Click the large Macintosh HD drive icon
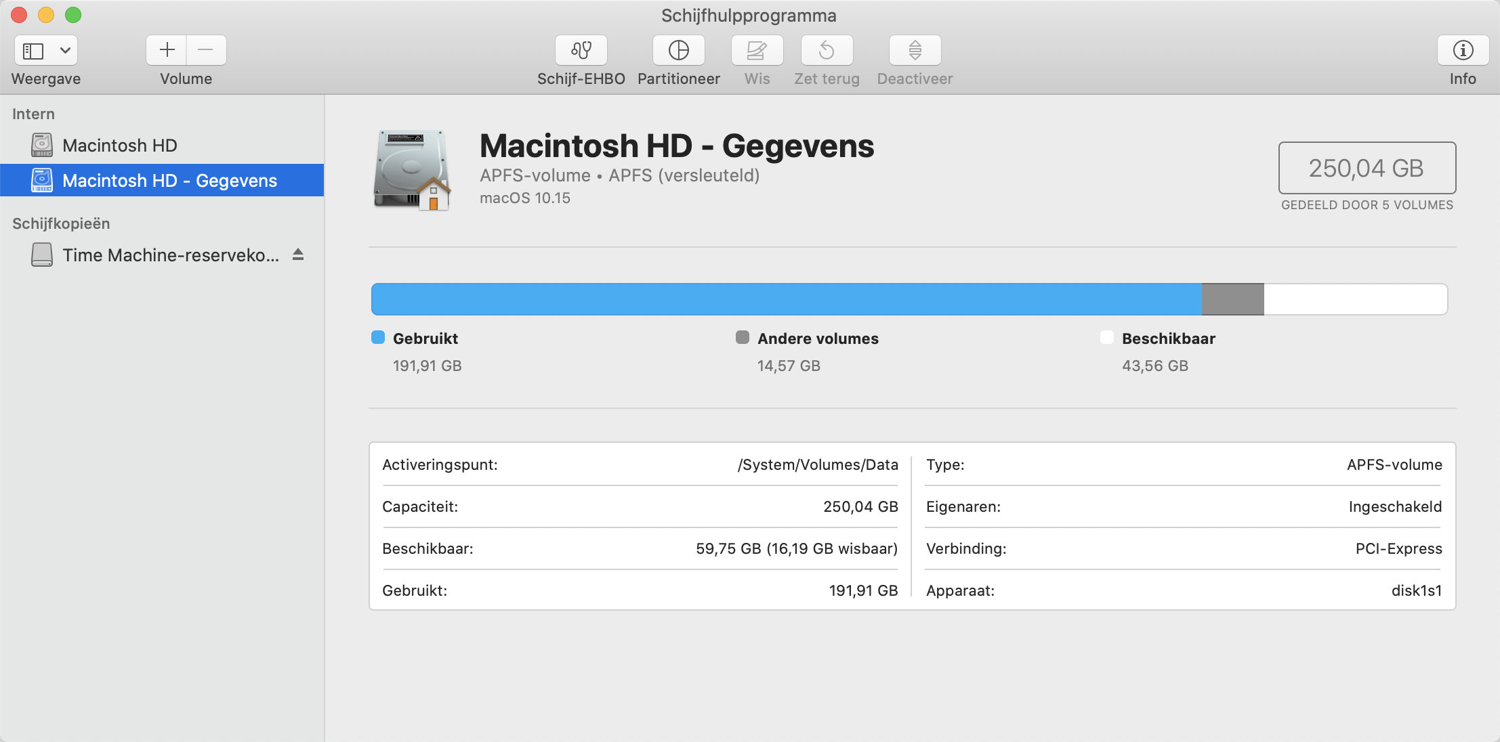 click(411, 170)
